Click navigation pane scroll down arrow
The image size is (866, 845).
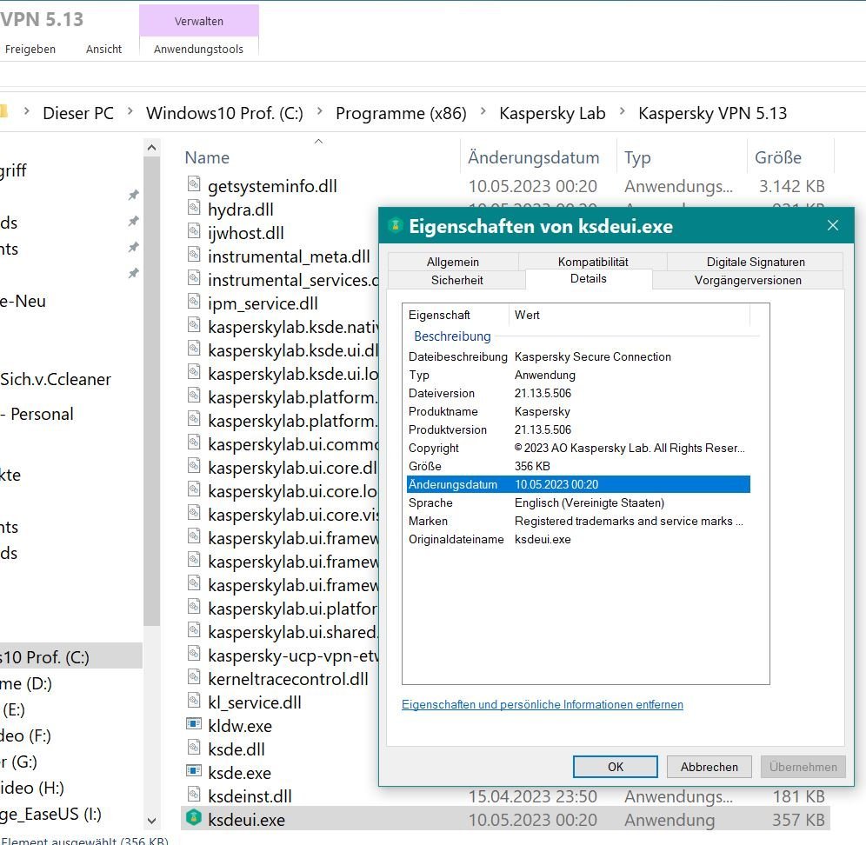click(x=152, y=822)
